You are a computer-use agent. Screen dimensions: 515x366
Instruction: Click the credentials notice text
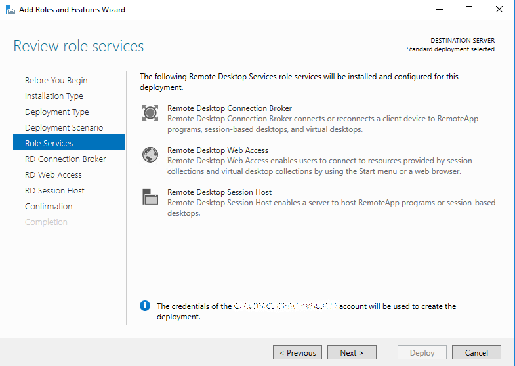pos(306,311)
